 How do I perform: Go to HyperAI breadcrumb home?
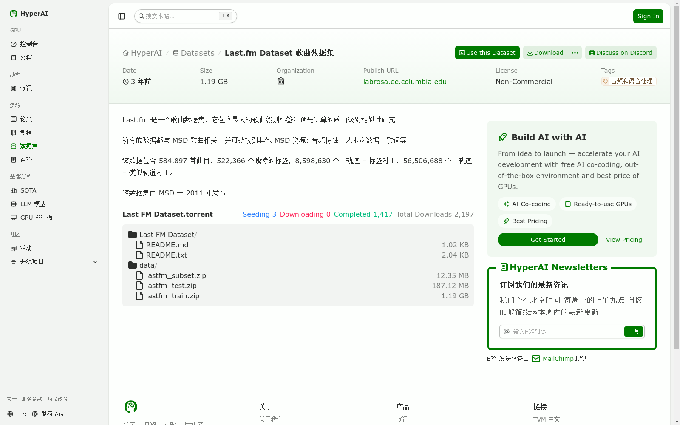pyautogui.click(x=142, y=53)
